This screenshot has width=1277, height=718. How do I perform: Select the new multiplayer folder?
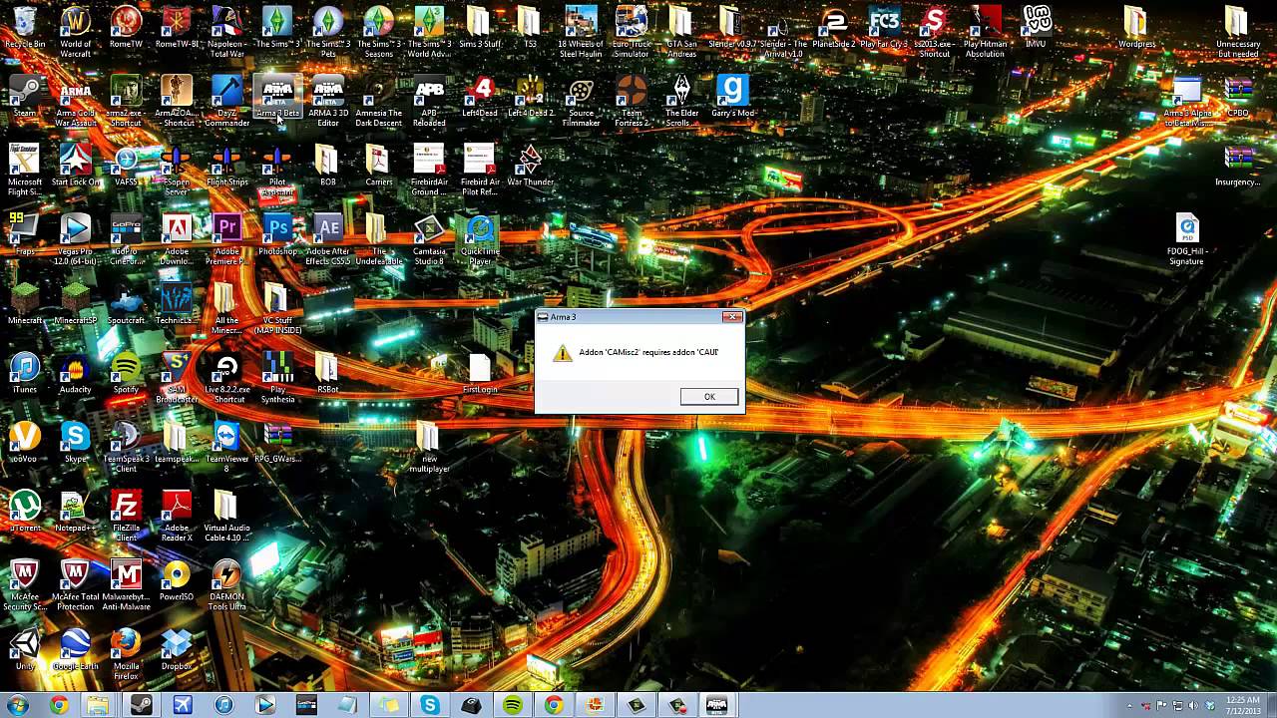(429, 446)
